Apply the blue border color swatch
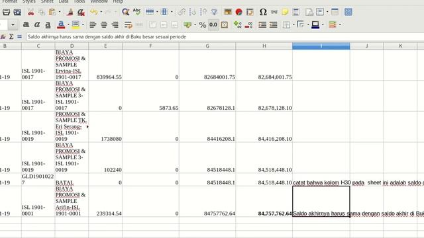Viewport: 424px width, 238px height. pyautogui.click(x=315, y=25)
